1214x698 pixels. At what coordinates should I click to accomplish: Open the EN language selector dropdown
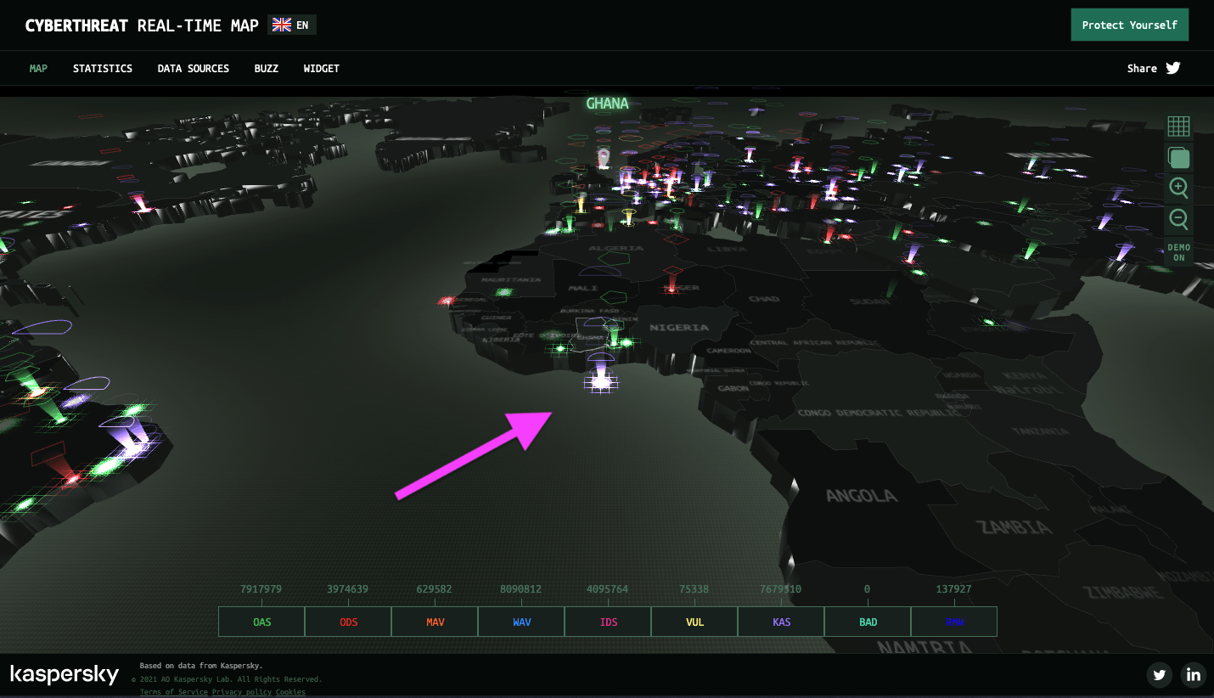(x=291, y=25)
